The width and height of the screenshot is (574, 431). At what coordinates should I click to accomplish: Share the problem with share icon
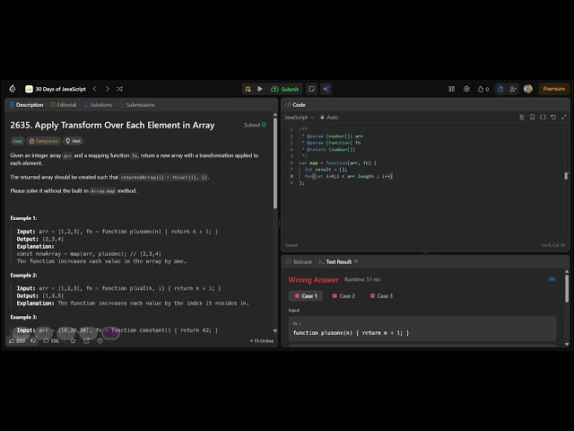click(86, 341)
